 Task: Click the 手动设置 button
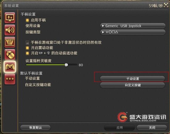(132, 79)
